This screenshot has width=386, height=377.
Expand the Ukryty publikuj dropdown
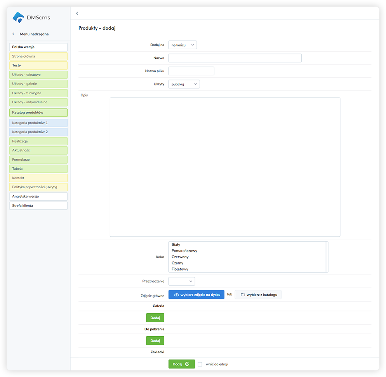click(184, 84)
